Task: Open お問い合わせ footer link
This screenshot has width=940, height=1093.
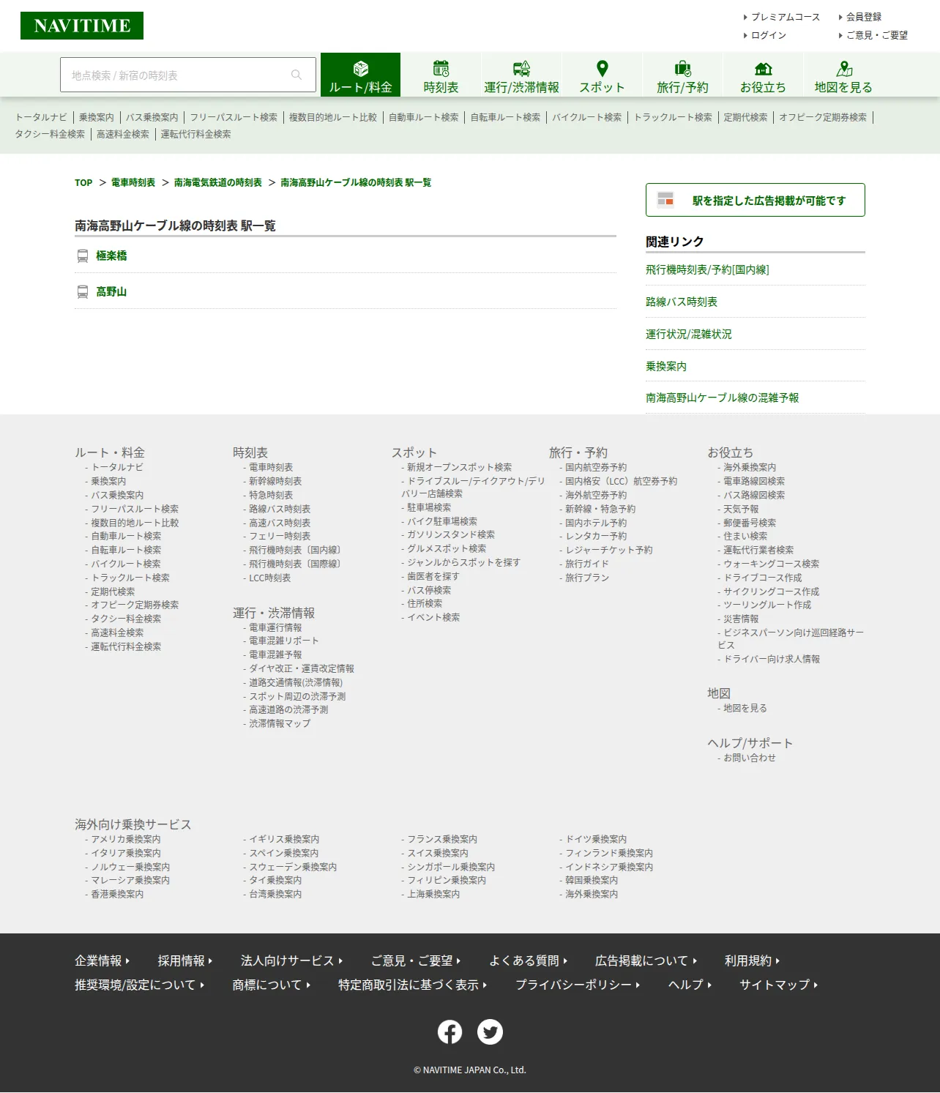Action: (x=750, y=758)
